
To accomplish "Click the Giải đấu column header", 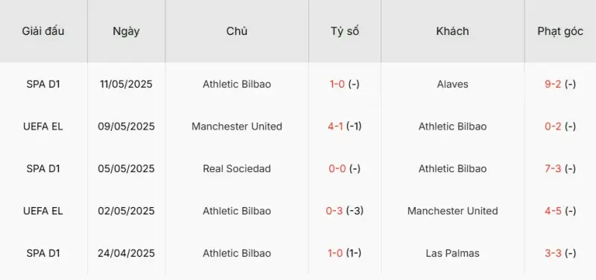I will click(43, 31).
